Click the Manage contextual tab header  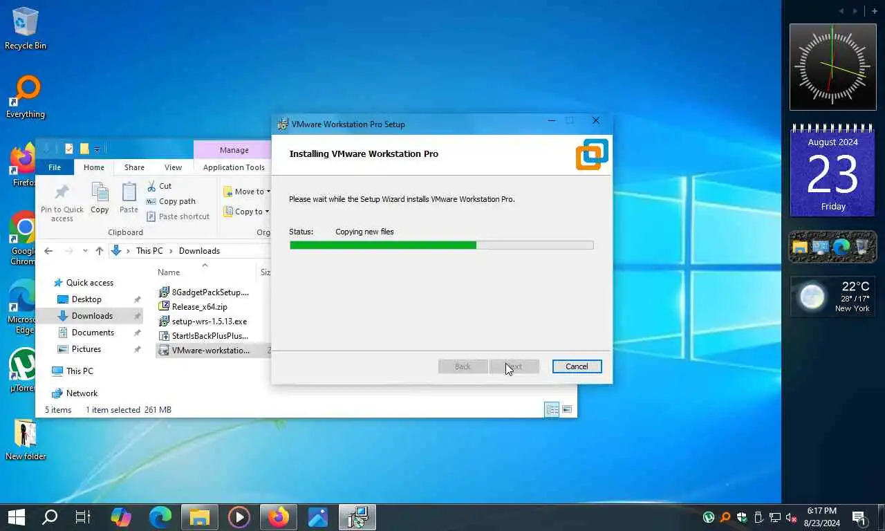pos(234,150)
